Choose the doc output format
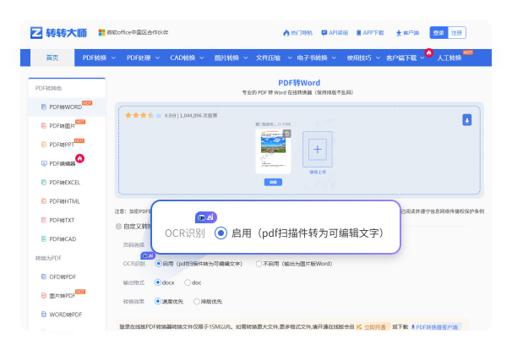This screenshot has height=351, width=512. tap(188, 282)
